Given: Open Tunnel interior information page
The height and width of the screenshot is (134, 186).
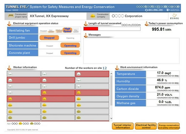Looking at the screenshot, I should pos(123,126).
